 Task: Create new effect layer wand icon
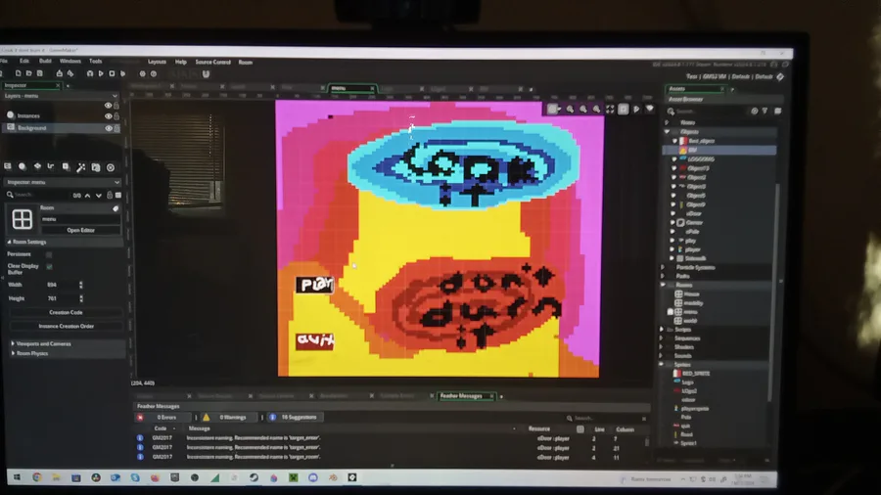pos(81,167)
